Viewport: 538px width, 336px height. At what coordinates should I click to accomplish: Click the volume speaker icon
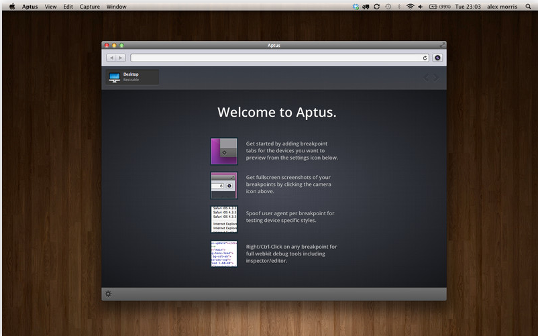(x=421, y=7)
